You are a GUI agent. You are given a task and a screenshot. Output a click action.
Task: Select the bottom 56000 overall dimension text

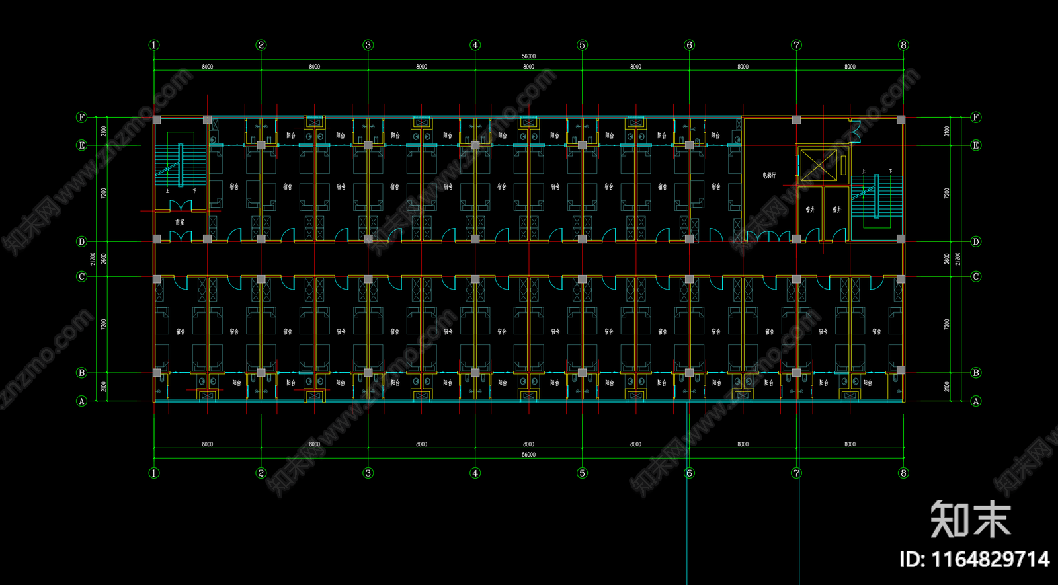[x=529, y=455]
